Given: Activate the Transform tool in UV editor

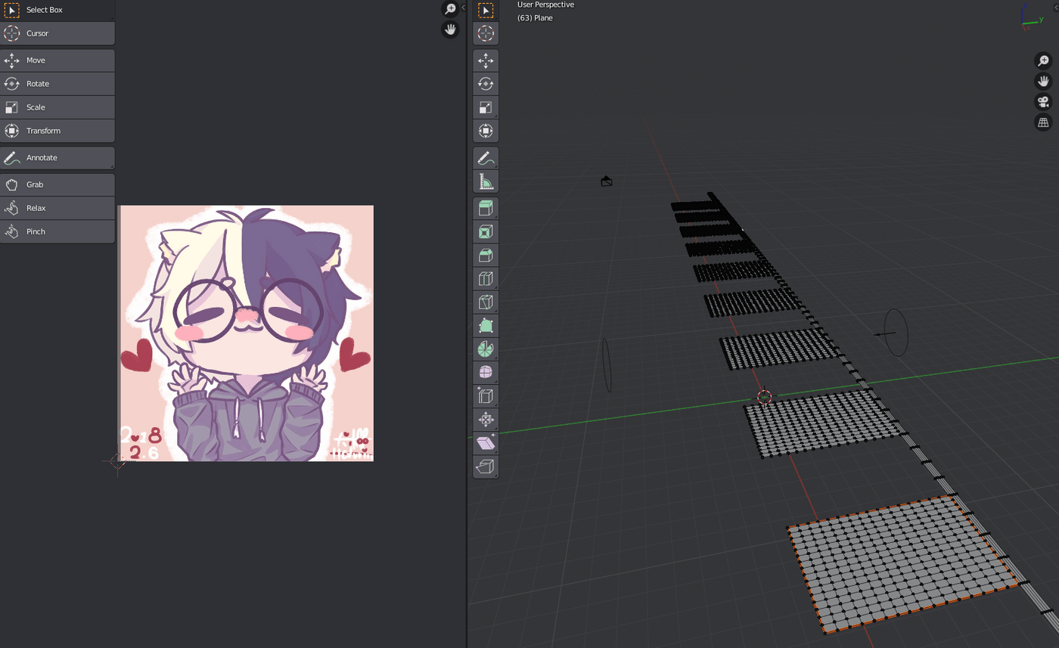Looking at the screenshot, I should pos(57,131).
